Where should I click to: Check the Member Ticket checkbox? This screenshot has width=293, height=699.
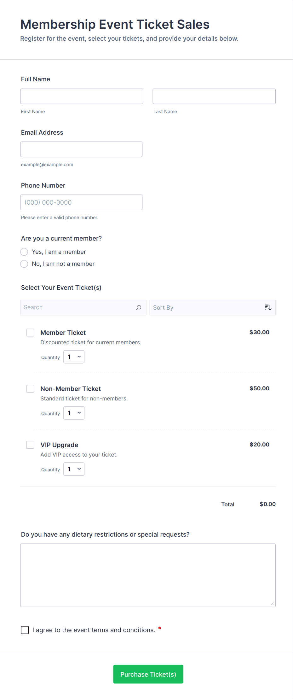pos(30,333)
